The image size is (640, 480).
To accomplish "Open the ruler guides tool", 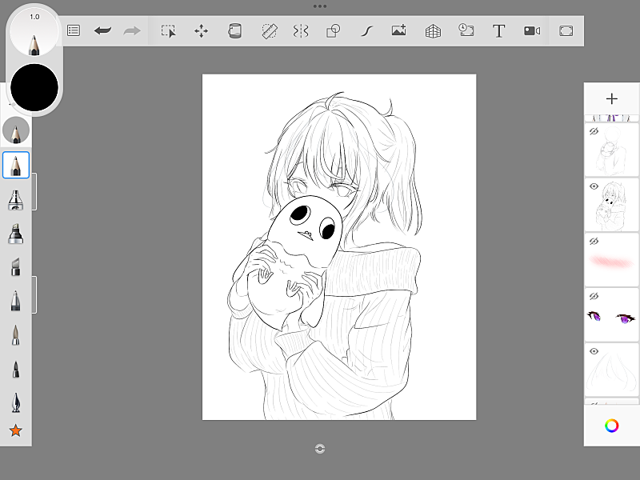I will point(270,31).
